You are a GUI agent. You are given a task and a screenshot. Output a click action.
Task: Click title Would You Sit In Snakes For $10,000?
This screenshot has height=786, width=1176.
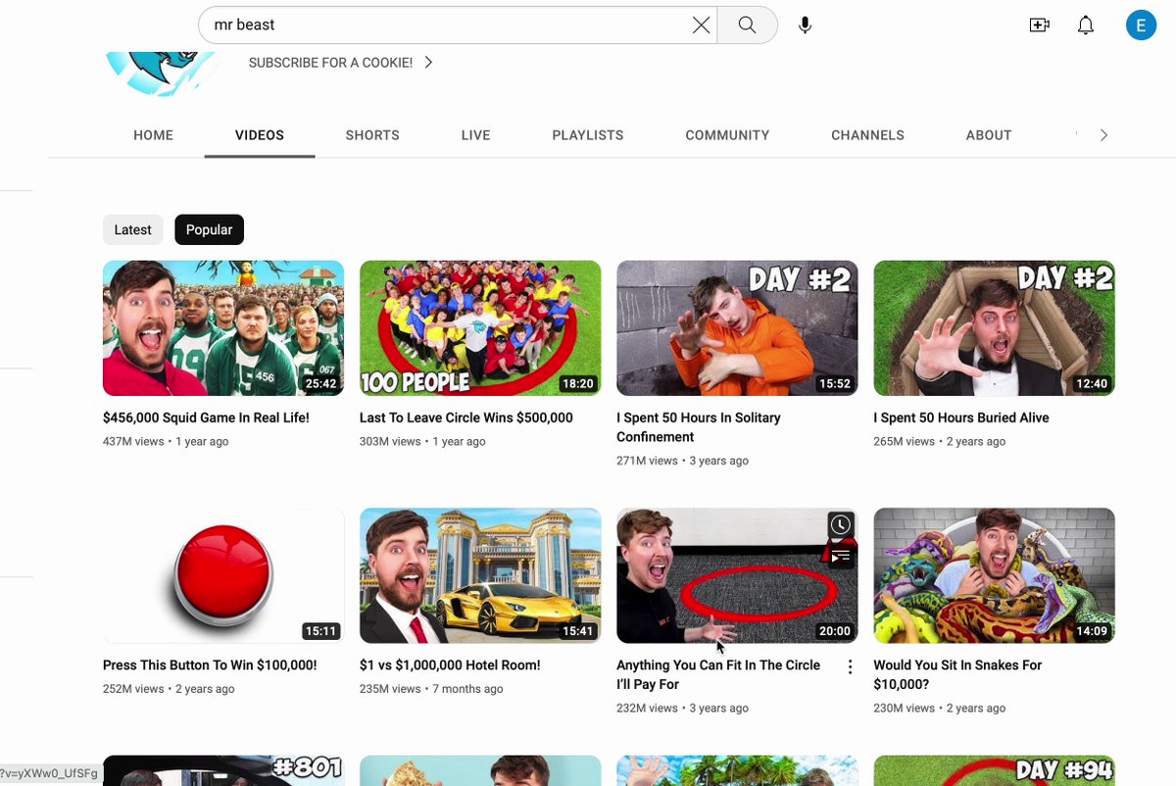957,674
